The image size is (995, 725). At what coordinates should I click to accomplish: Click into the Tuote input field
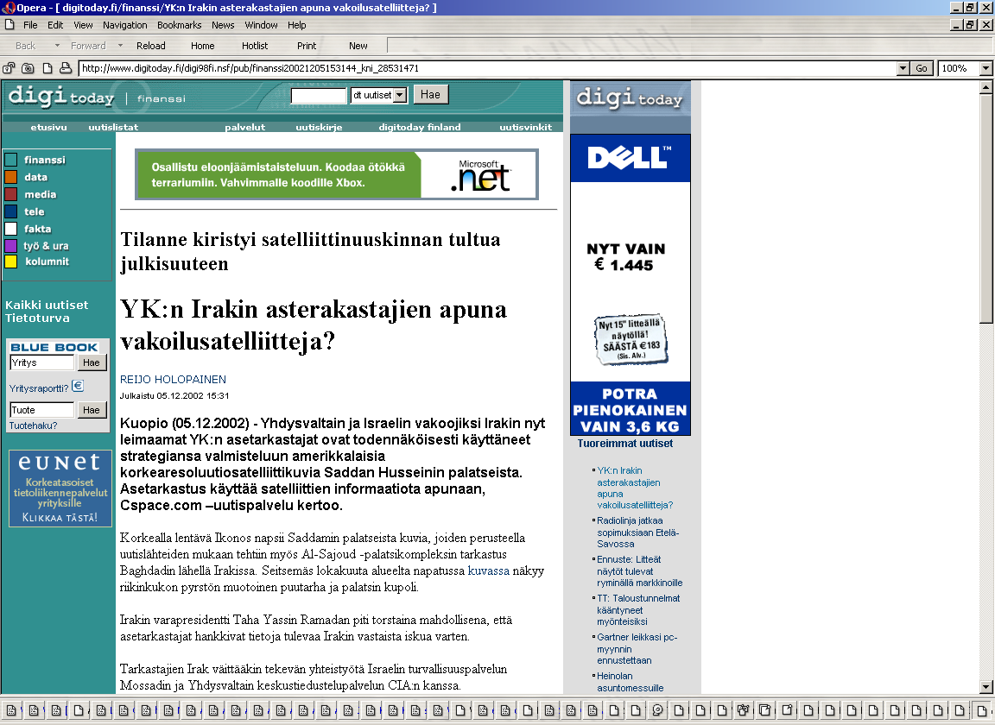pos(41,410)
